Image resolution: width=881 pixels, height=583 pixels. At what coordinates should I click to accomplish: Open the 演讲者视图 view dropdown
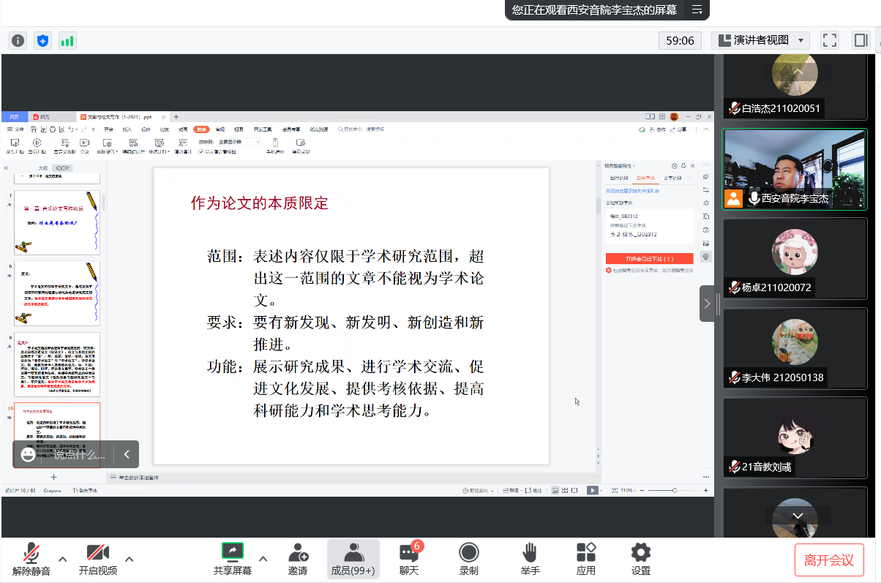pos(760,41)
